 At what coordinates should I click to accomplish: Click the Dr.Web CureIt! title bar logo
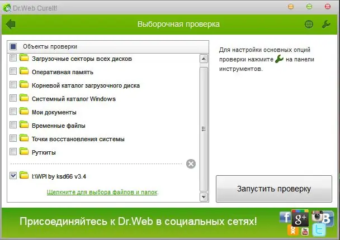click(x=7, y=8)
